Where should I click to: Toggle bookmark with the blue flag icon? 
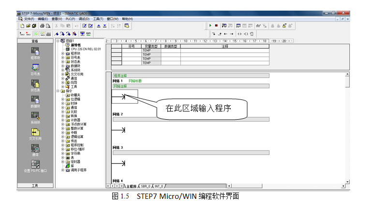coord(57,34)
